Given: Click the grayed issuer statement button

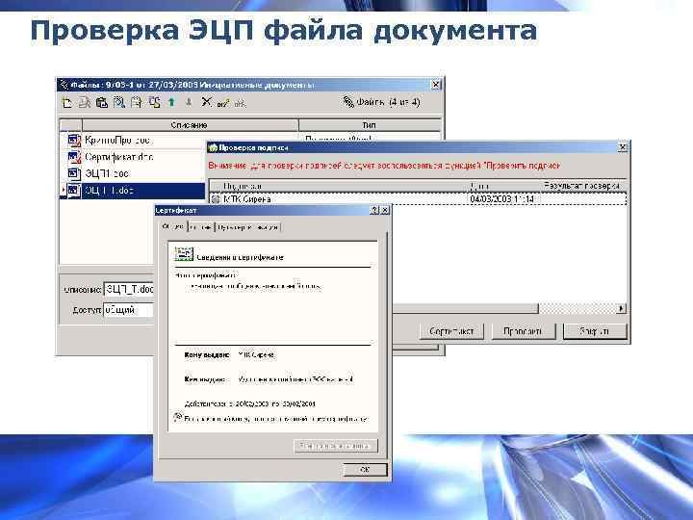Looking at the screenshot, I should point(336,446).
